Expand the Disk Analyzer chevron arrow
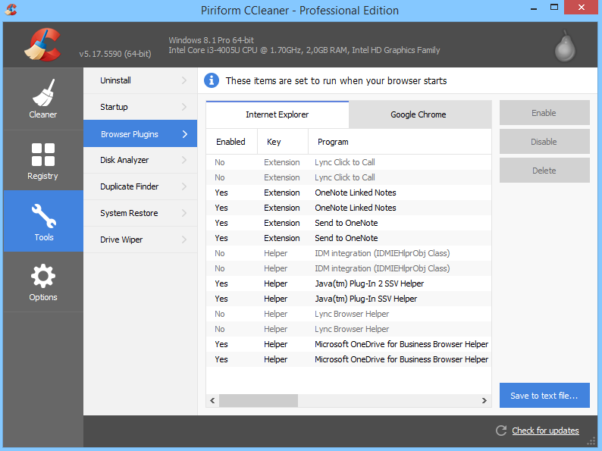This screenshot has height=451, width=602. point(184,160)
